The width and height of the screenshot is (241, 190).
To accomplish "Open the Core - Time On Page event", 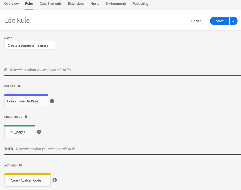I will (26, 101).
